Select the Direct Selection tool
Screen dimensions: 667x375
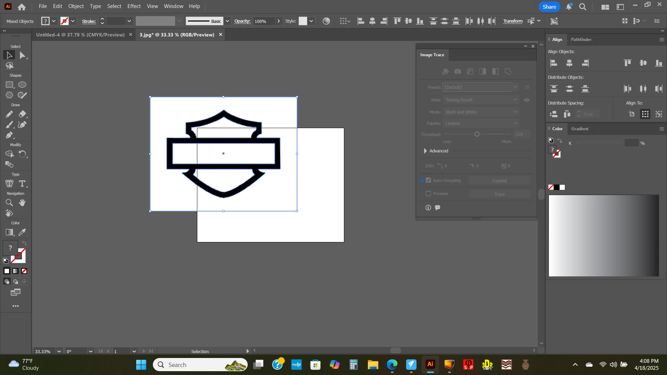click(x=23, y=55)
